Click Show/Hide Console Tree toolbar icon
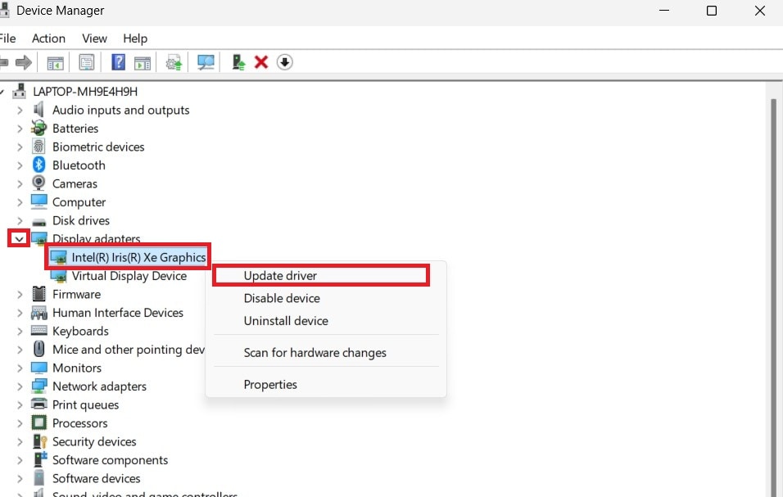 click(x=55, y=63)
